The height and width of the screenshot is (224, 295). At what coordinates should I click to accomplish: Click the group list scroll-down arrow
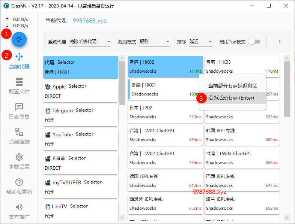coord(122,218)
